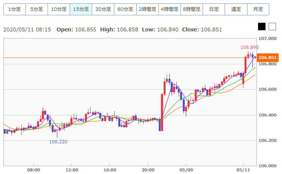Select the 日足 daily chart tab
Screen dimensions: 282x174
pos(214,9)
